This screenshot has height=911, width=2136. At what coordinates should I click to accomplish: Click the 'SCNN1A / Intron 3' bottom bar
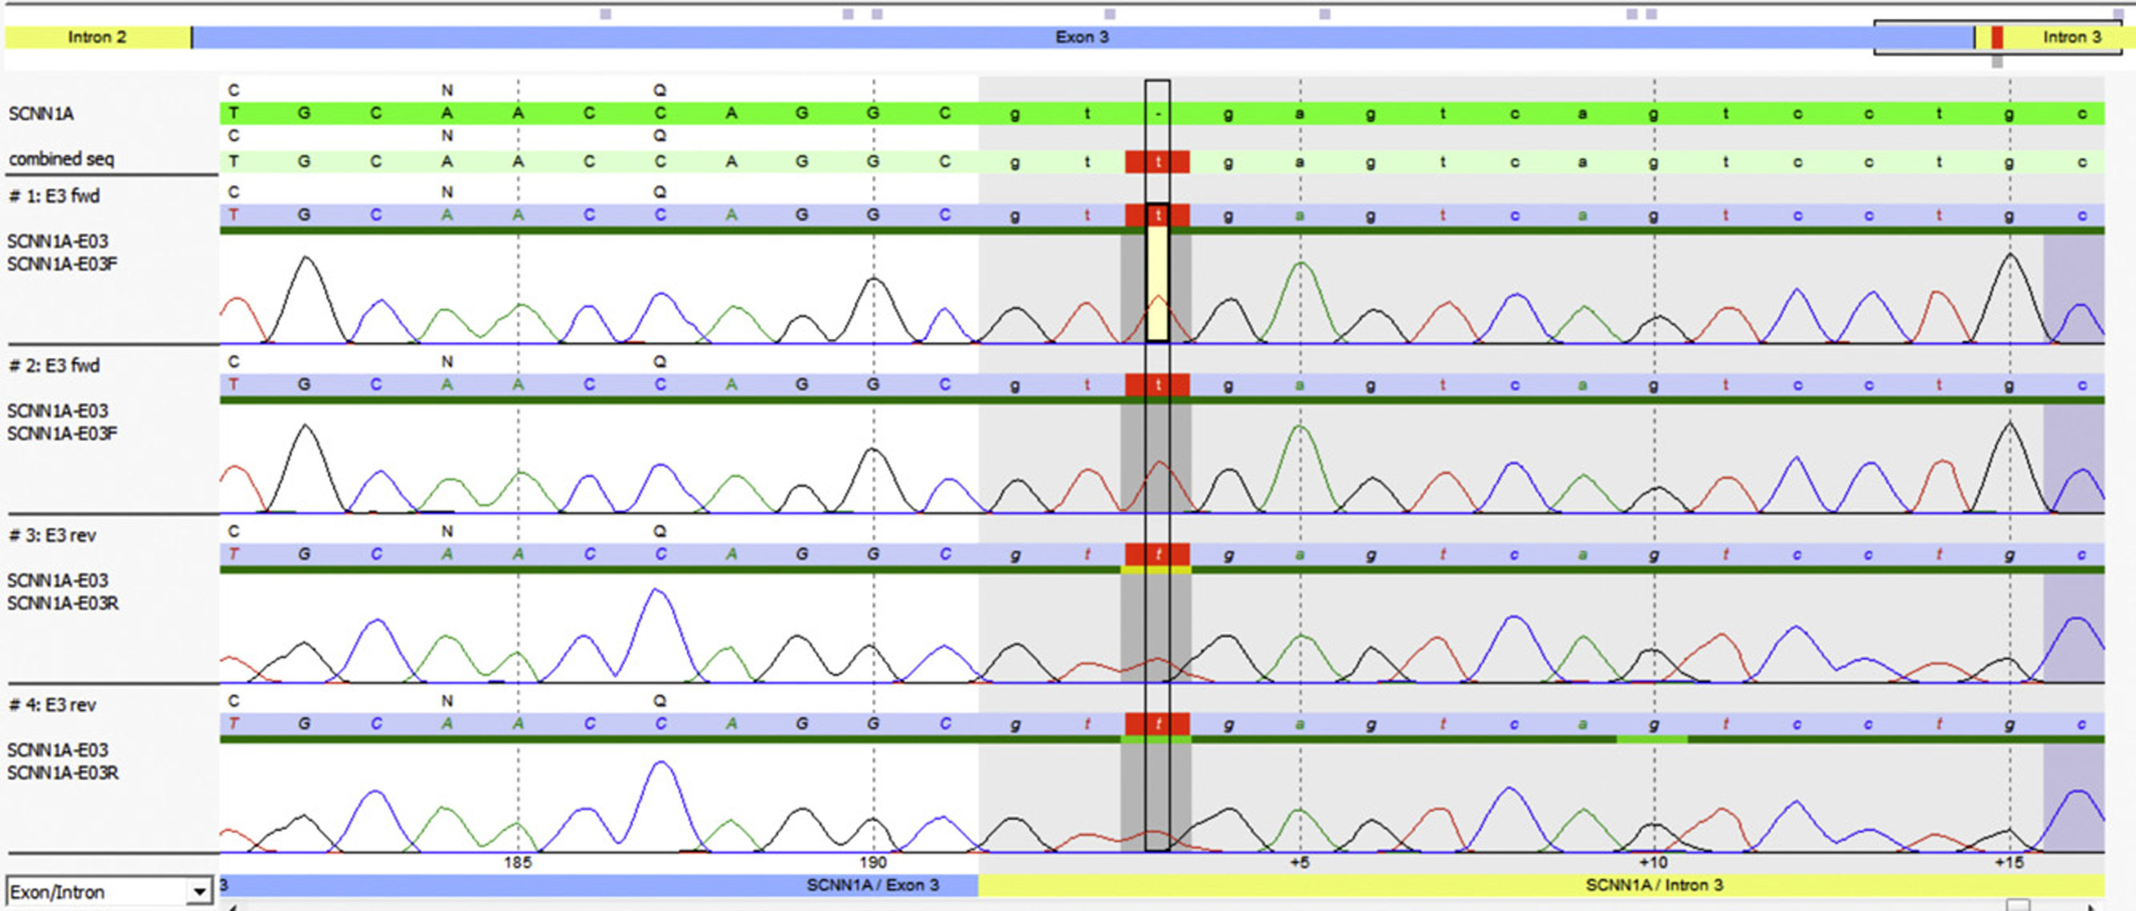pyautogui.click(x=1653, y=885)
